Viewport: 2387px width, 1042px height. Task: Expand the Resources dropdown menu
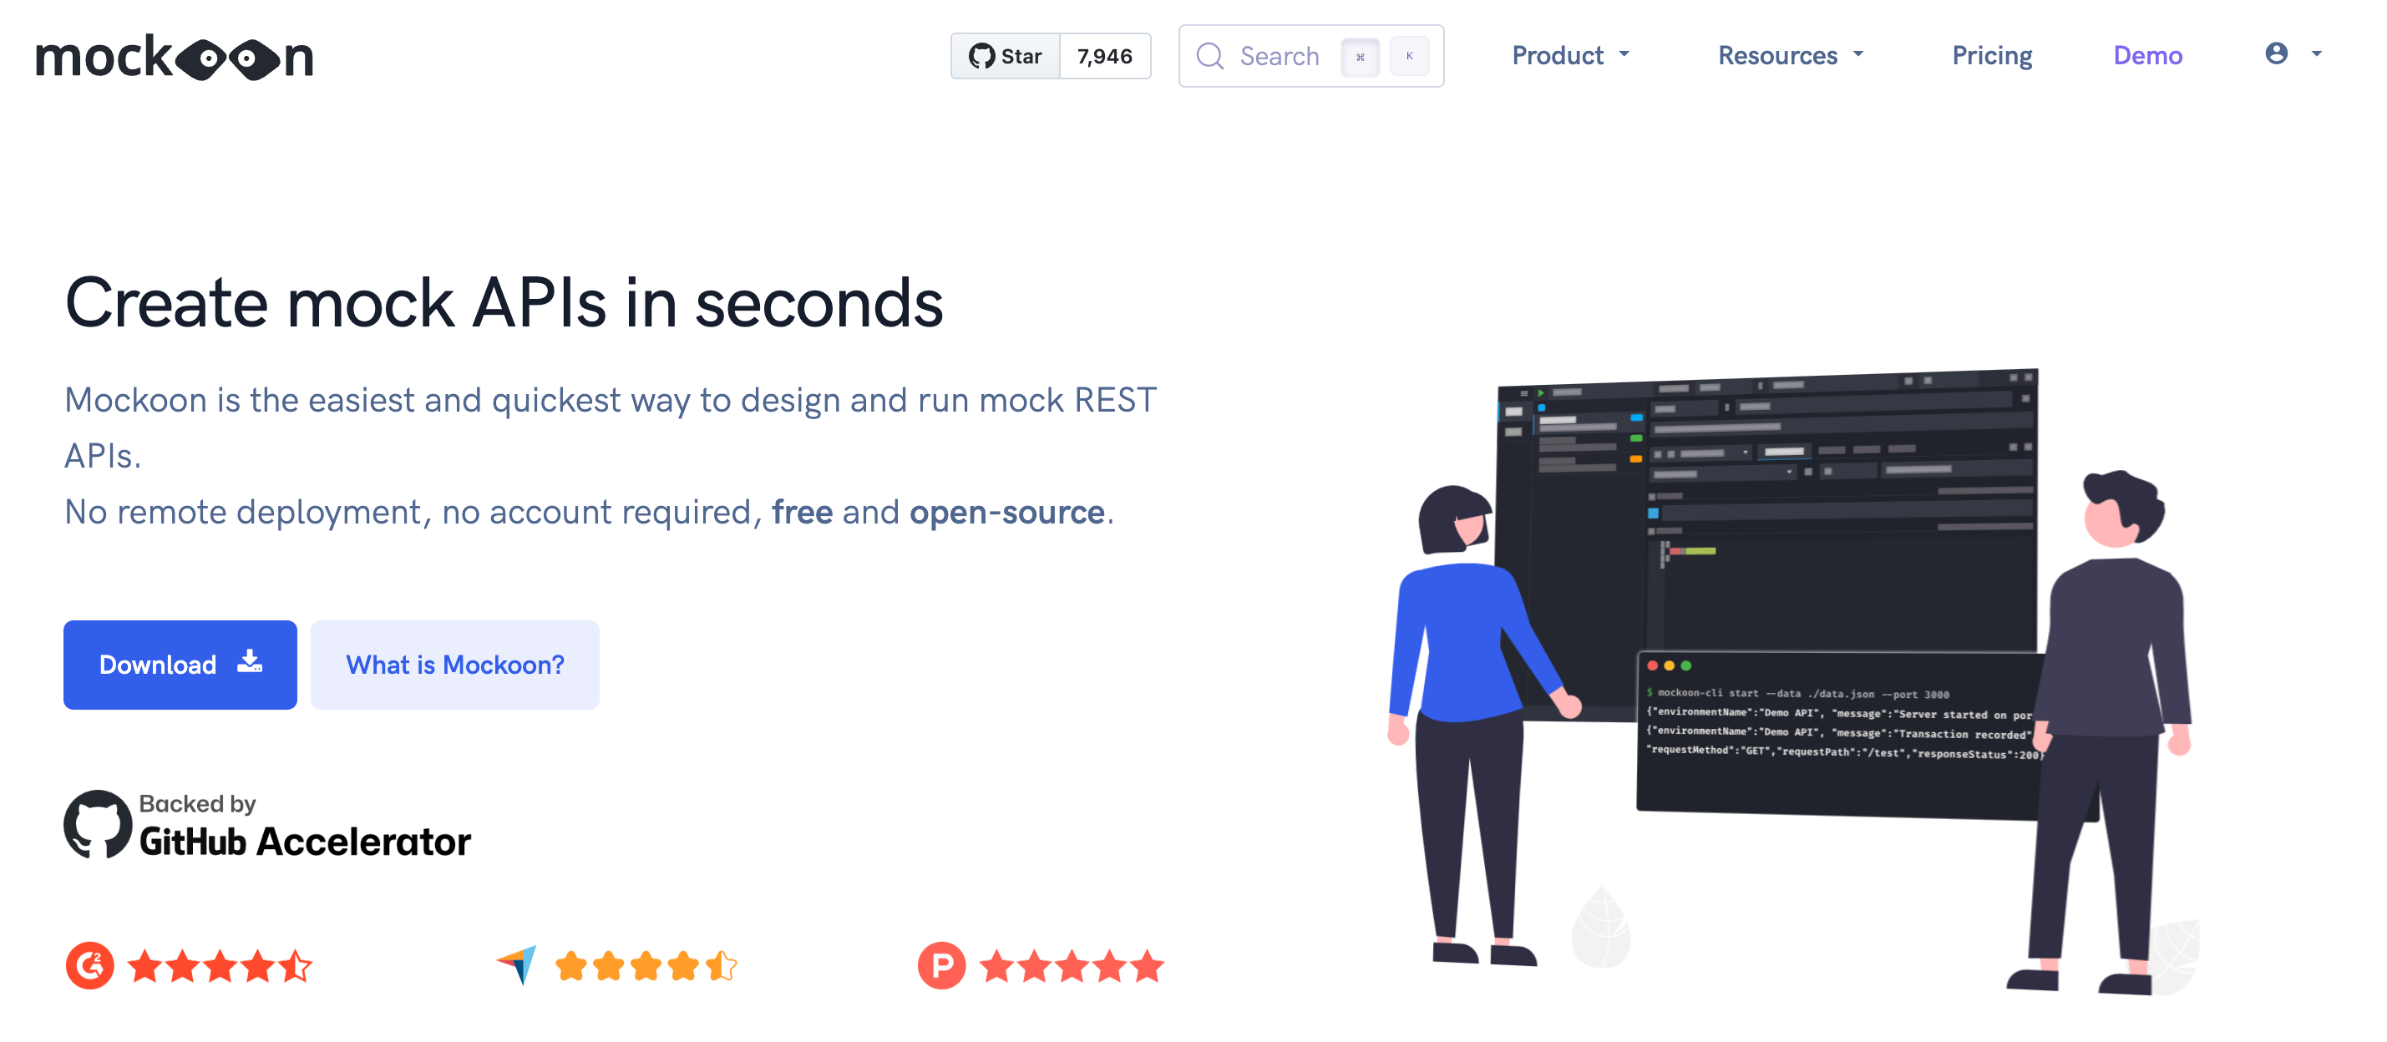[x=1789, y=56]
